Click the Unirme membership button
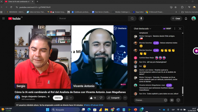This screenshot has height=112, width=198. [x=58, y=98]
